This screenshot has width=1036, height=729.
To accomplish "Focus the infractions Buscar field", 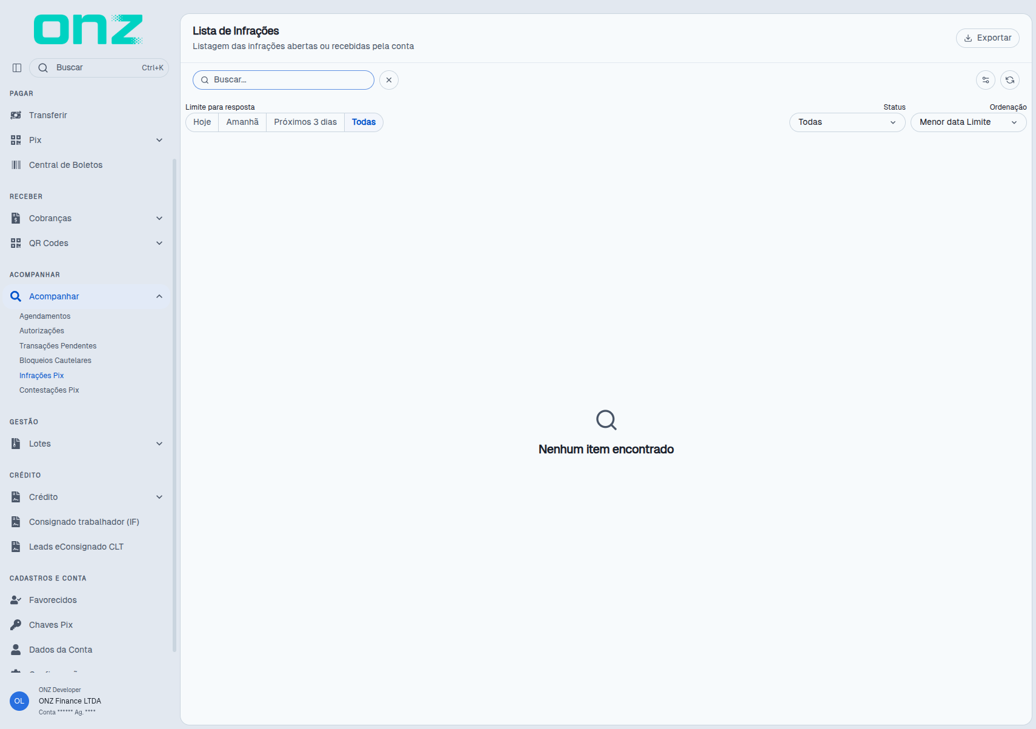I will 284,80.
